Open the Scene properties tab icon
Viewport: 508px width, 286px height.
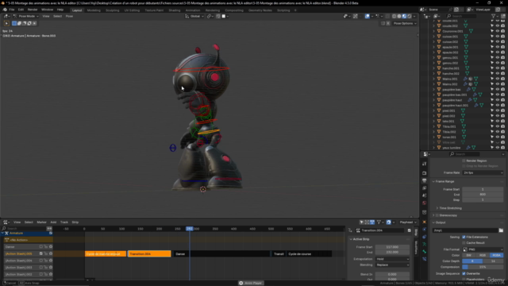click(x=424, y=195)
